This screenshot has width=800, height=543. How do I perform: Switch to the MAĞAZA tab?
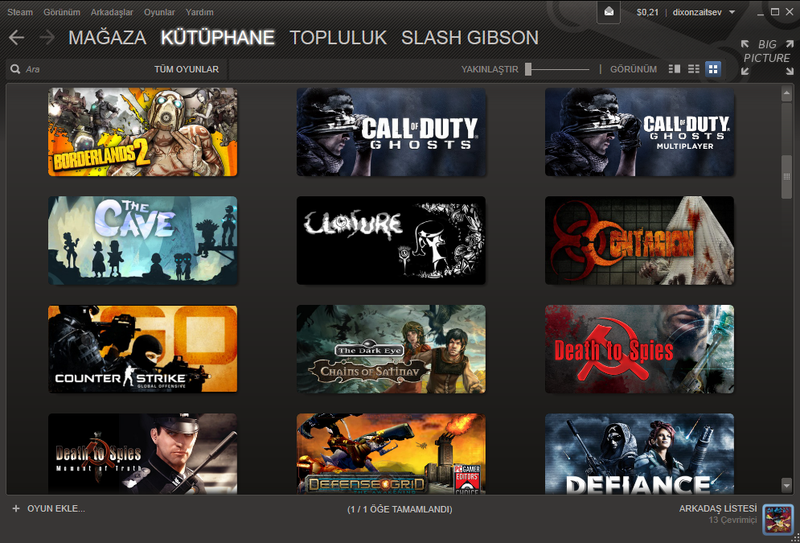click(x=107, y=38)
